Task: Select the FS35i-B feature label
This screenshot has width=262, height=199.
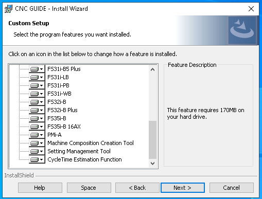Action: (57, 118)
